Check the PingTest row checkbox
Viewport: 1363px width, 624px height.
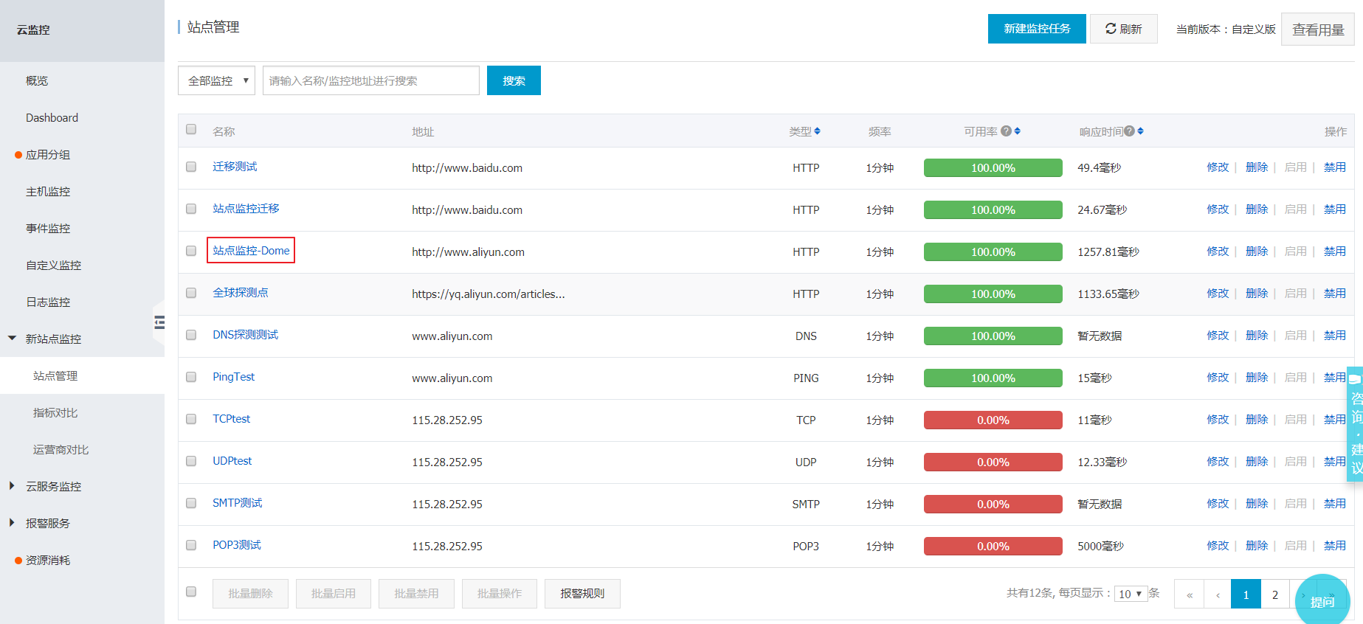point(191,377)
